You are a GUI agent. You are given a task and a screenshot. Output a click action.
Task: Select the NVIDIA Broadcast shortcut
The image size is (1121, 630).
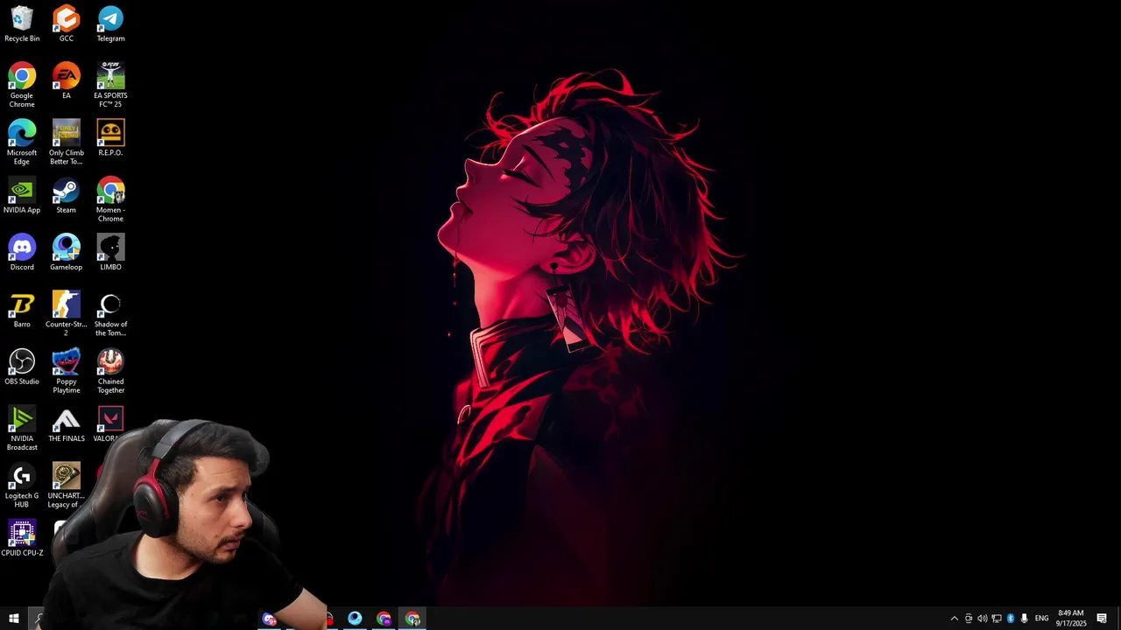point(22,429)
